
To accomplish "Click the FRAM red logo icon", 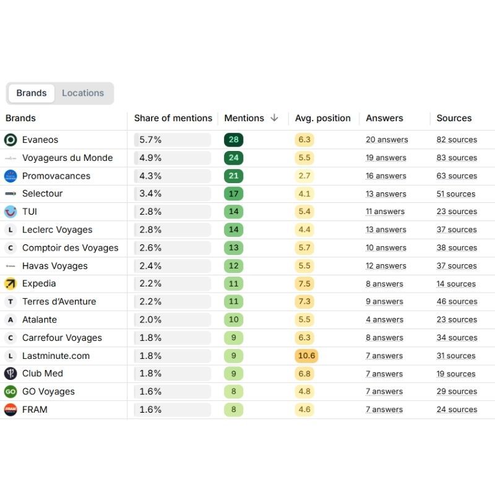I will coord(11,410).
